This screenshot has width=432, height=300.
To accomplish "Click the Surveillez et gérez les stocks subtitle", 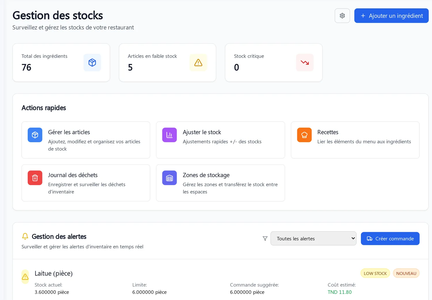I will [x=73, y=28].
